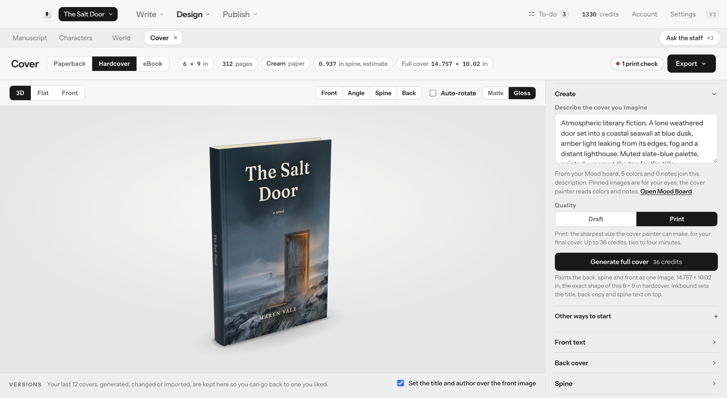The height and width of the screenshot is (398, 727).
Task: Show the Angle camera view
Action: click(x=356, y=93)
